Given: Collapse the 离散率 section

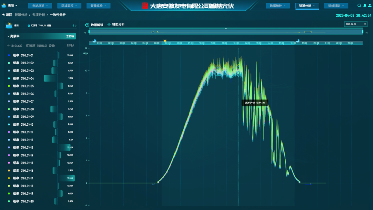Looking at the screenshot, I should 8,36.
